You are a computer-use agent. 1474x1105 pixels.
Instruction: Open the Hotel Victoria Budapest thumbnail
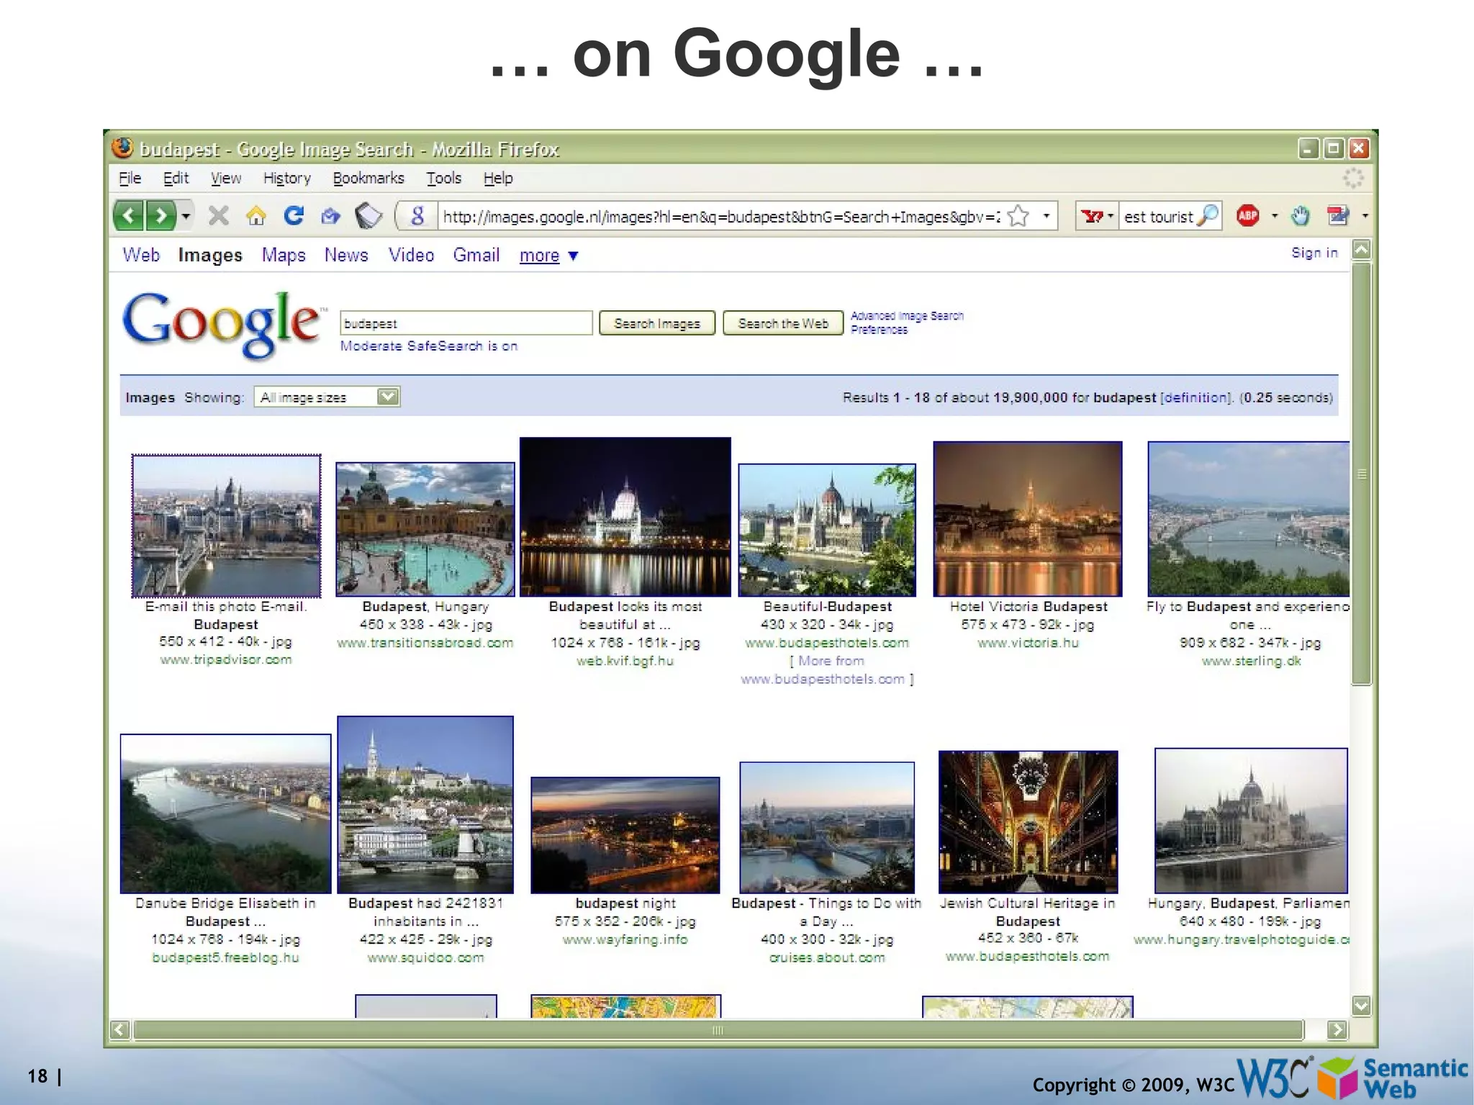pyautogui.click(x=1028, y=519)
